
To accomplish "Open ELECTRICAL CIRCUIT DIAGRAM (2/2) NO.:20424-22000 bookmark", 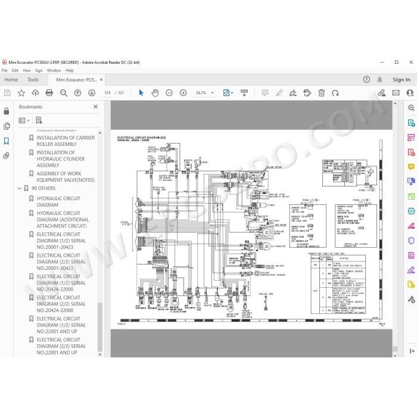I will point(61,304).
